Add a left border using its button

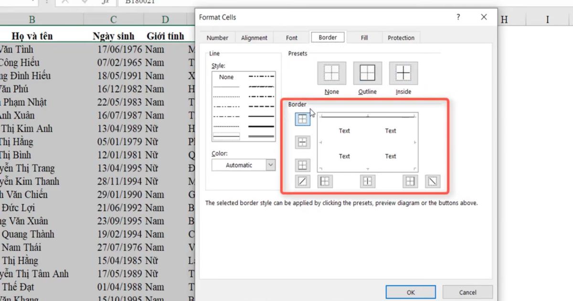pyautogui.click(x=325, y=181)
